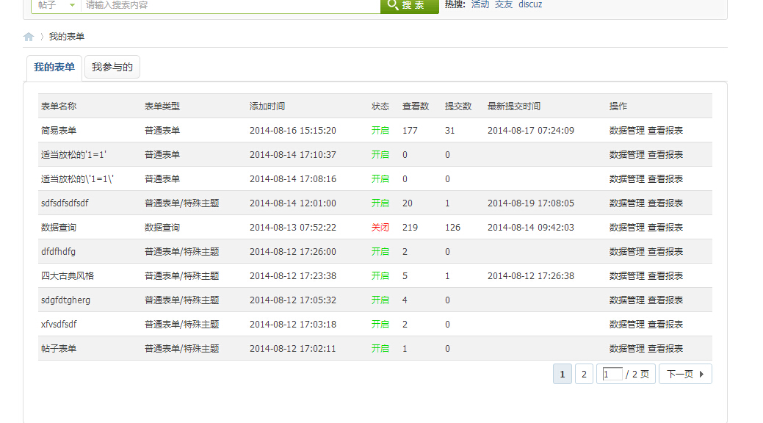Select the 我的表单 tab
This screenshot has width=763, height=423.
pos(54,67)
